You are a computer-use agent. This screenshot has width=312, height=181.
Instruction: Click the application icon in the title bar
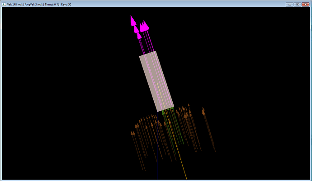4,4
